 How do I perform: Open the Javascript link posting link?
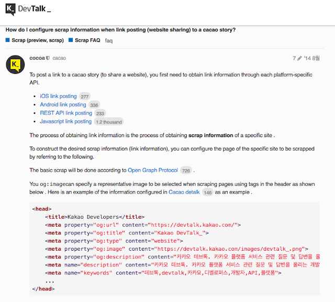pos(65,121)
